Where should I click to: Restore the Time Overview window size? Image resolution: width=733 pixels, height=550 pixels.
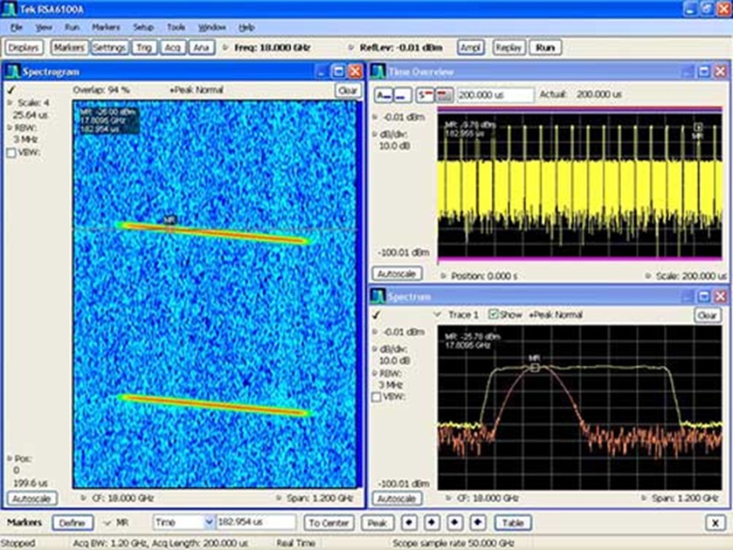coord(704,72)
